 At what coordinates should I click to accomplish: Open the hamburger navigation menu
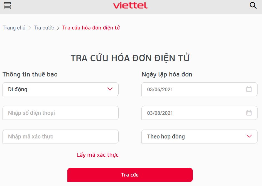coord(7,6)
